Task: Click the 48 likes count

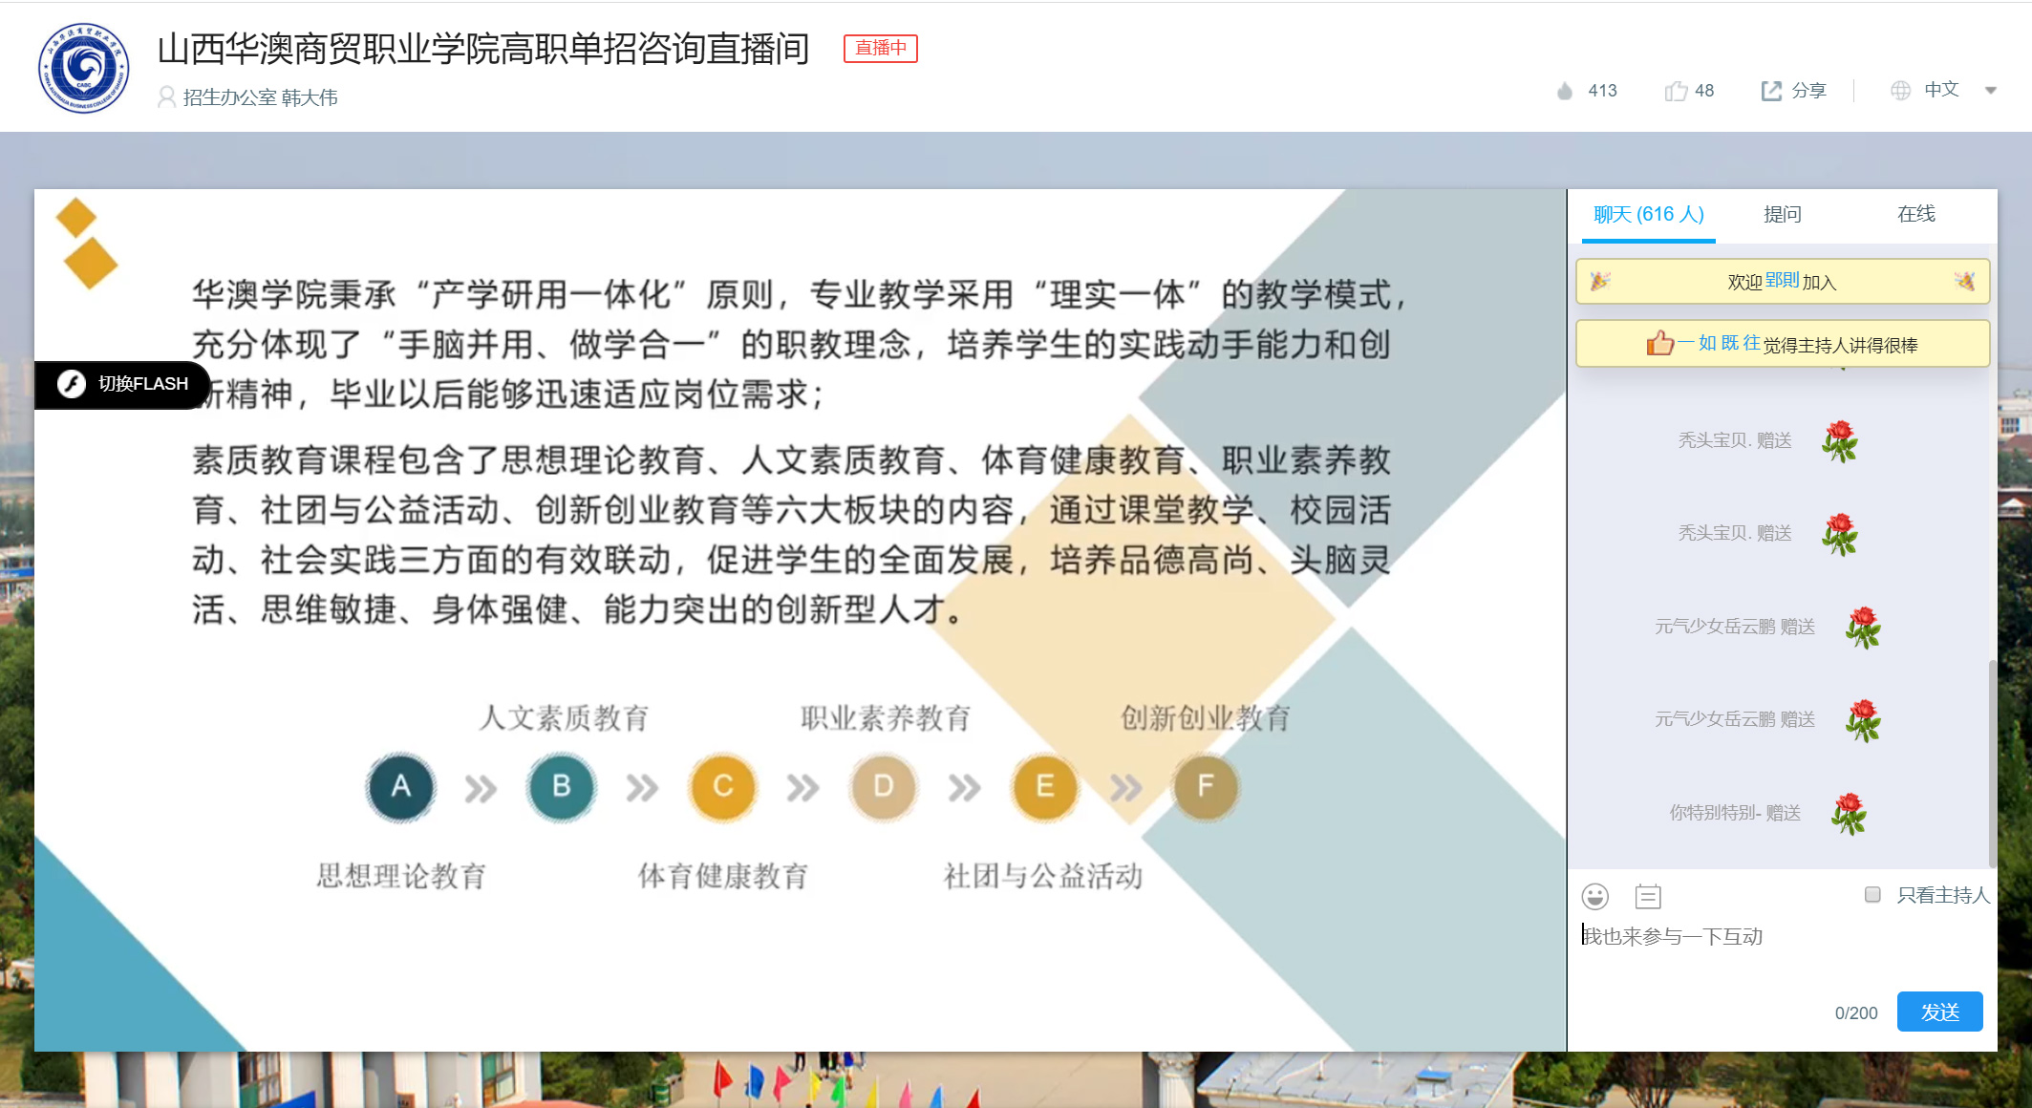Action: (x=1704, y=91)
